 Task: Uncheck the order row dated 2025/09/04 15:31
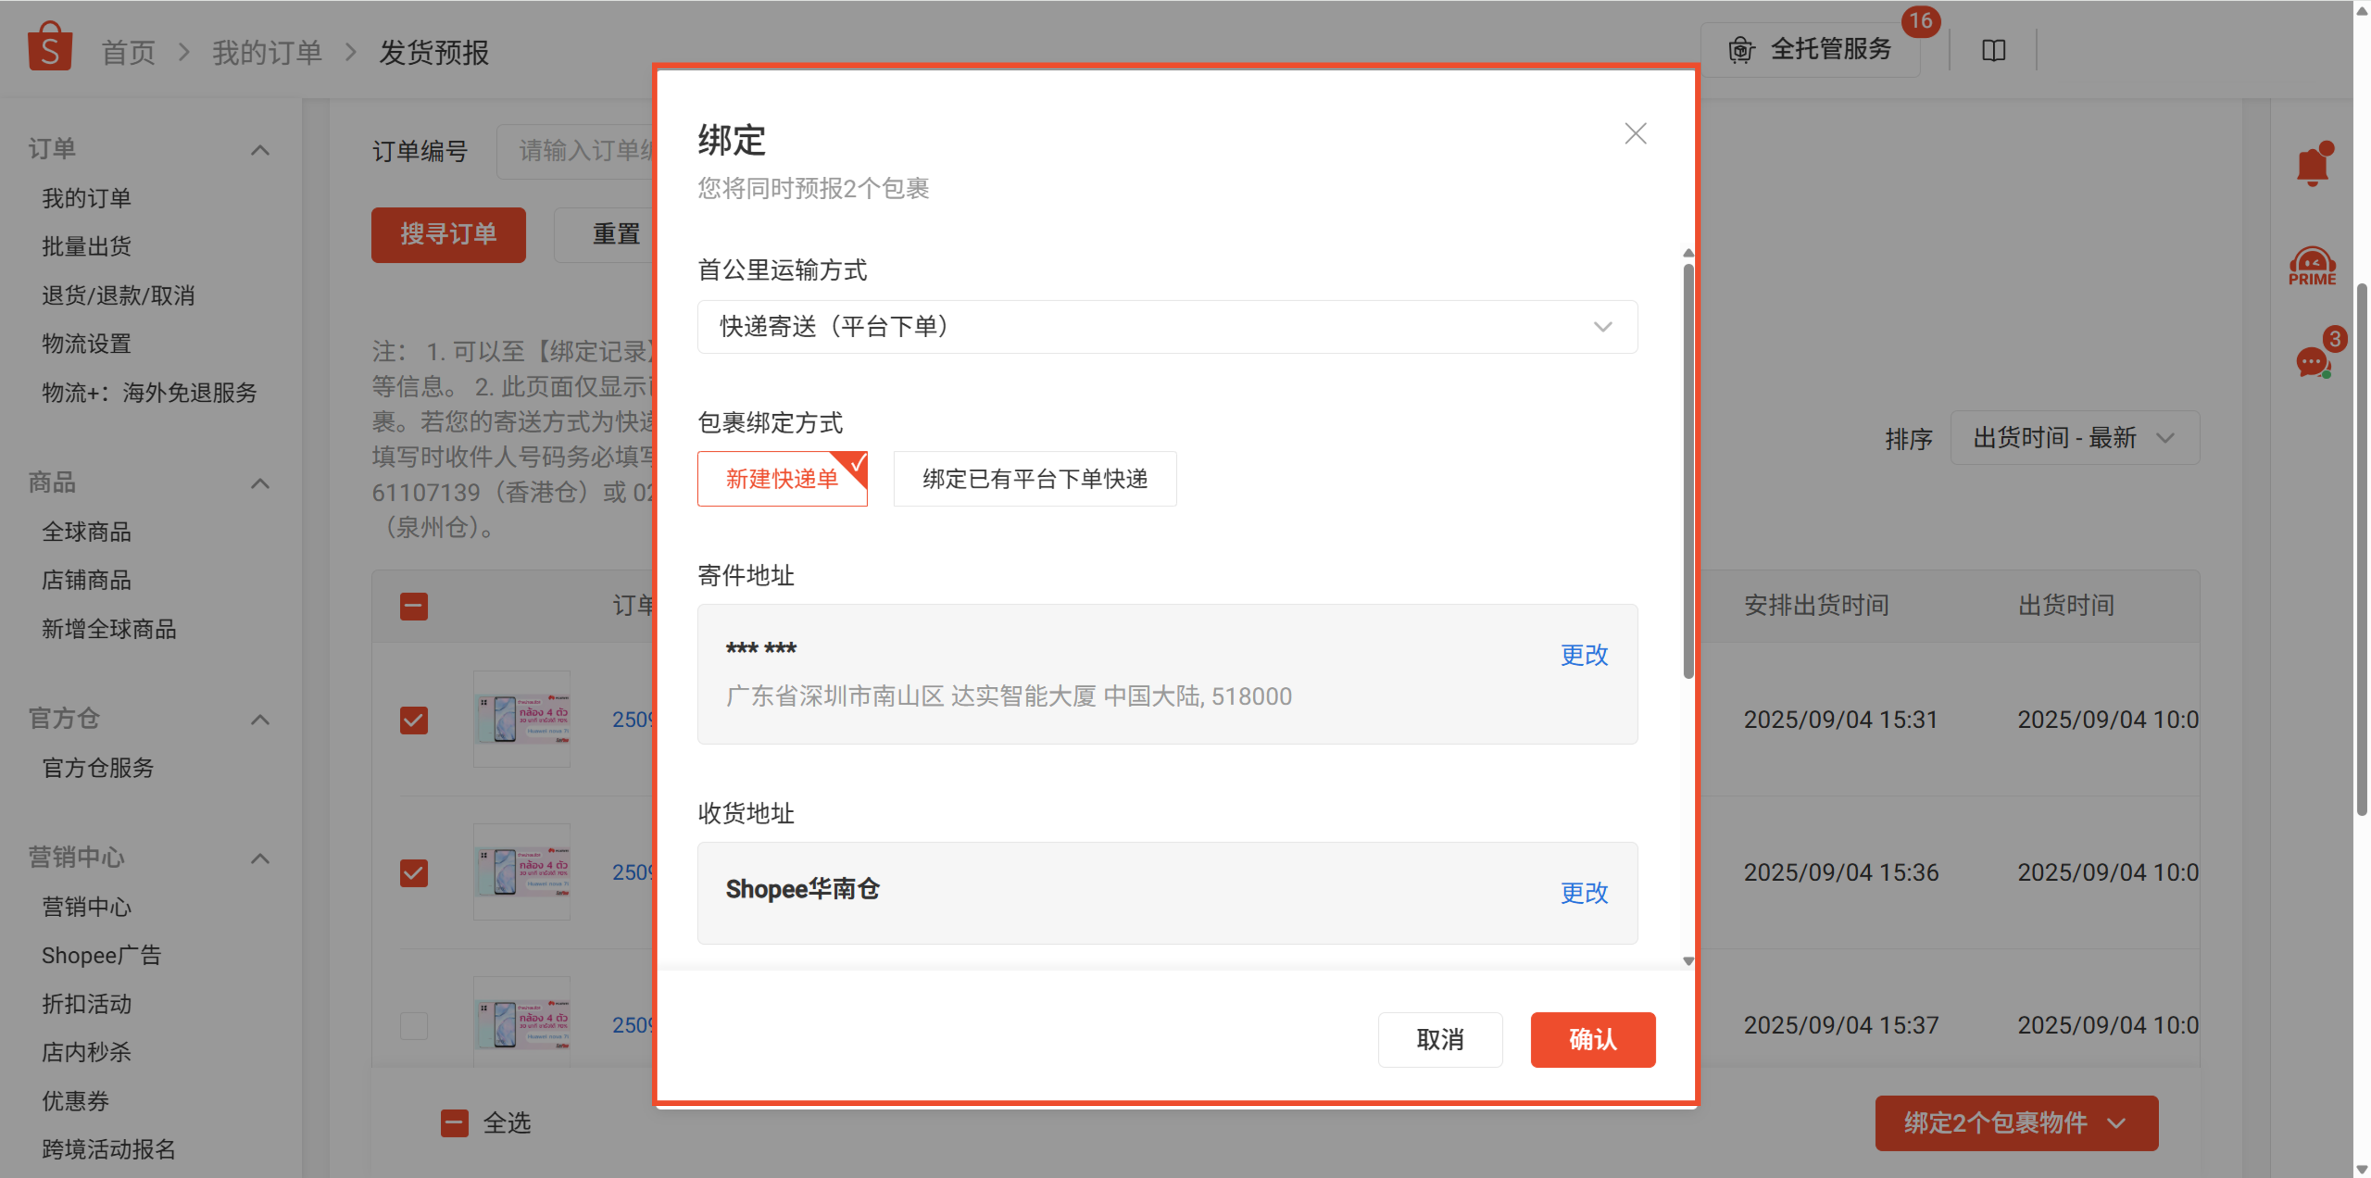point(414,720)
